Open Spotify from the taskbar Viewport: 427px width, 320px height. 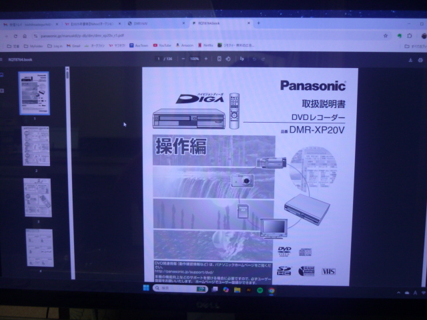click(260, 291)
